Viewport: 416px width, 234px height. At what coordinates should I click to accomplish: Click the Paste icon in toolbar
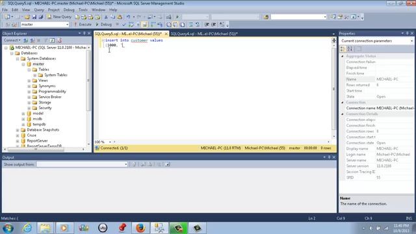point(120,17)
